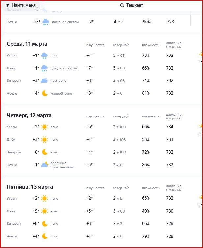Open the "Четверг, 12 марта" day heading
Viewport: 203px width, 248px height.
coord(29,115)
